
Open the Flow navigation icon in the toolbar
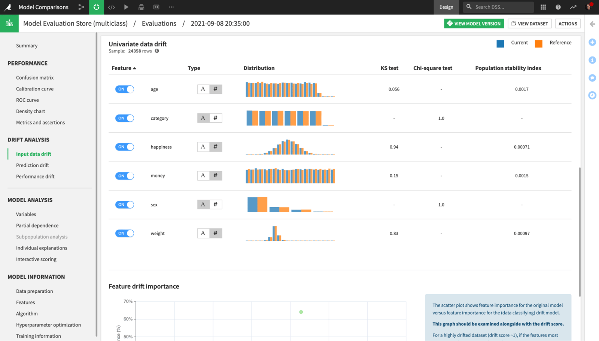(x=82, y=7)
